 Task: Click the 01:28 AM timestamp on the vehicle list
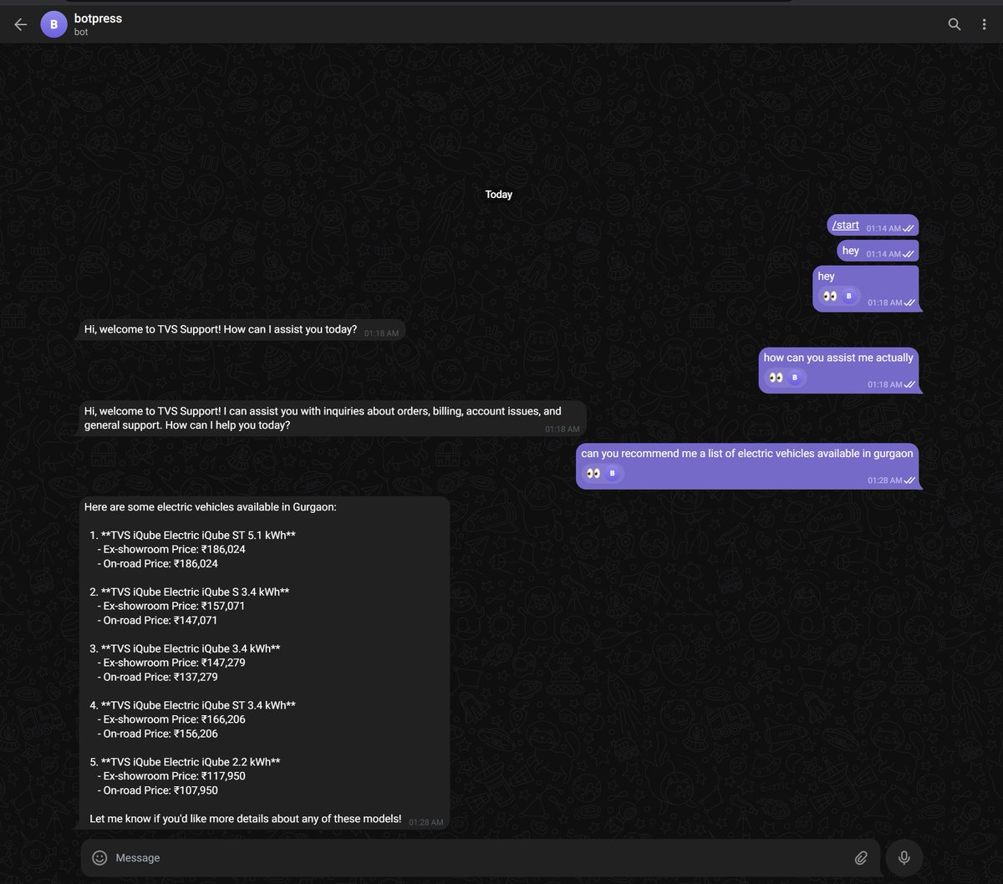click(425, 822)
